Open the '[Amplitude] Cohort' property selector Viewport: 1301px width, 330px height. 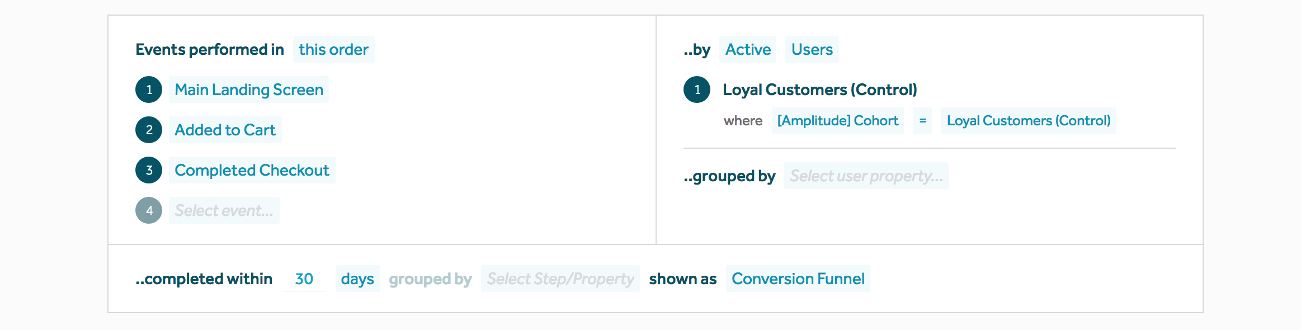click(838, 120)
